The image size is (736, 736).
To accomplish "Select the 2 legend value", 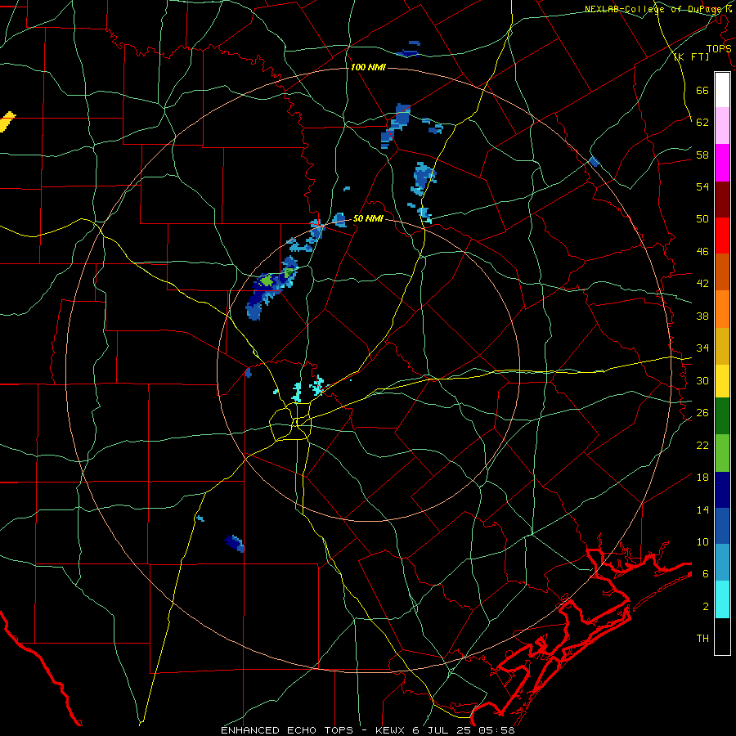I will tap(706, 607).
